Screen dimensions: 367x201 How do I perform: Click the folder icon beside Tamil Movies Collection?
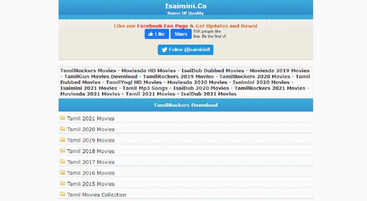click(63, 194)
